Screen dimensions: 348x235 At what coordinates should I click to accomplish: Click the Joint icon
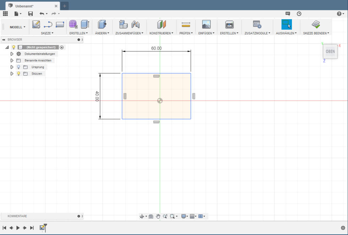[135, 24]
